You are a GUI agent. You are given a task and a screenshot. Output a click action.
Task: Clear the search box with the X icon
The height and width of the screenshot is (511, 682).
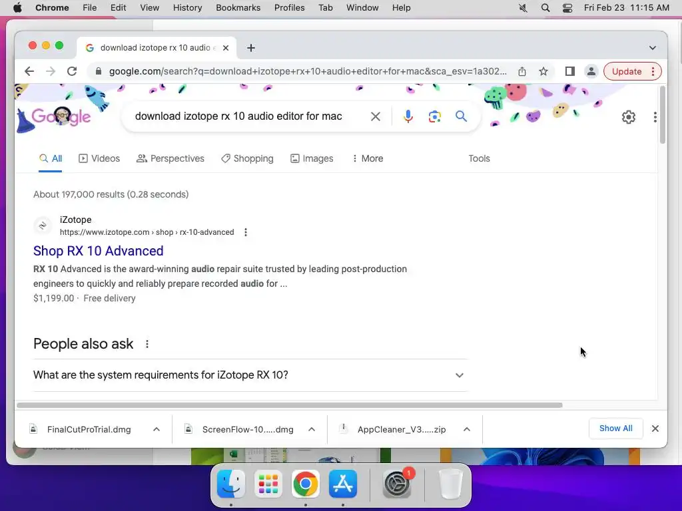[x=376, y=116]
